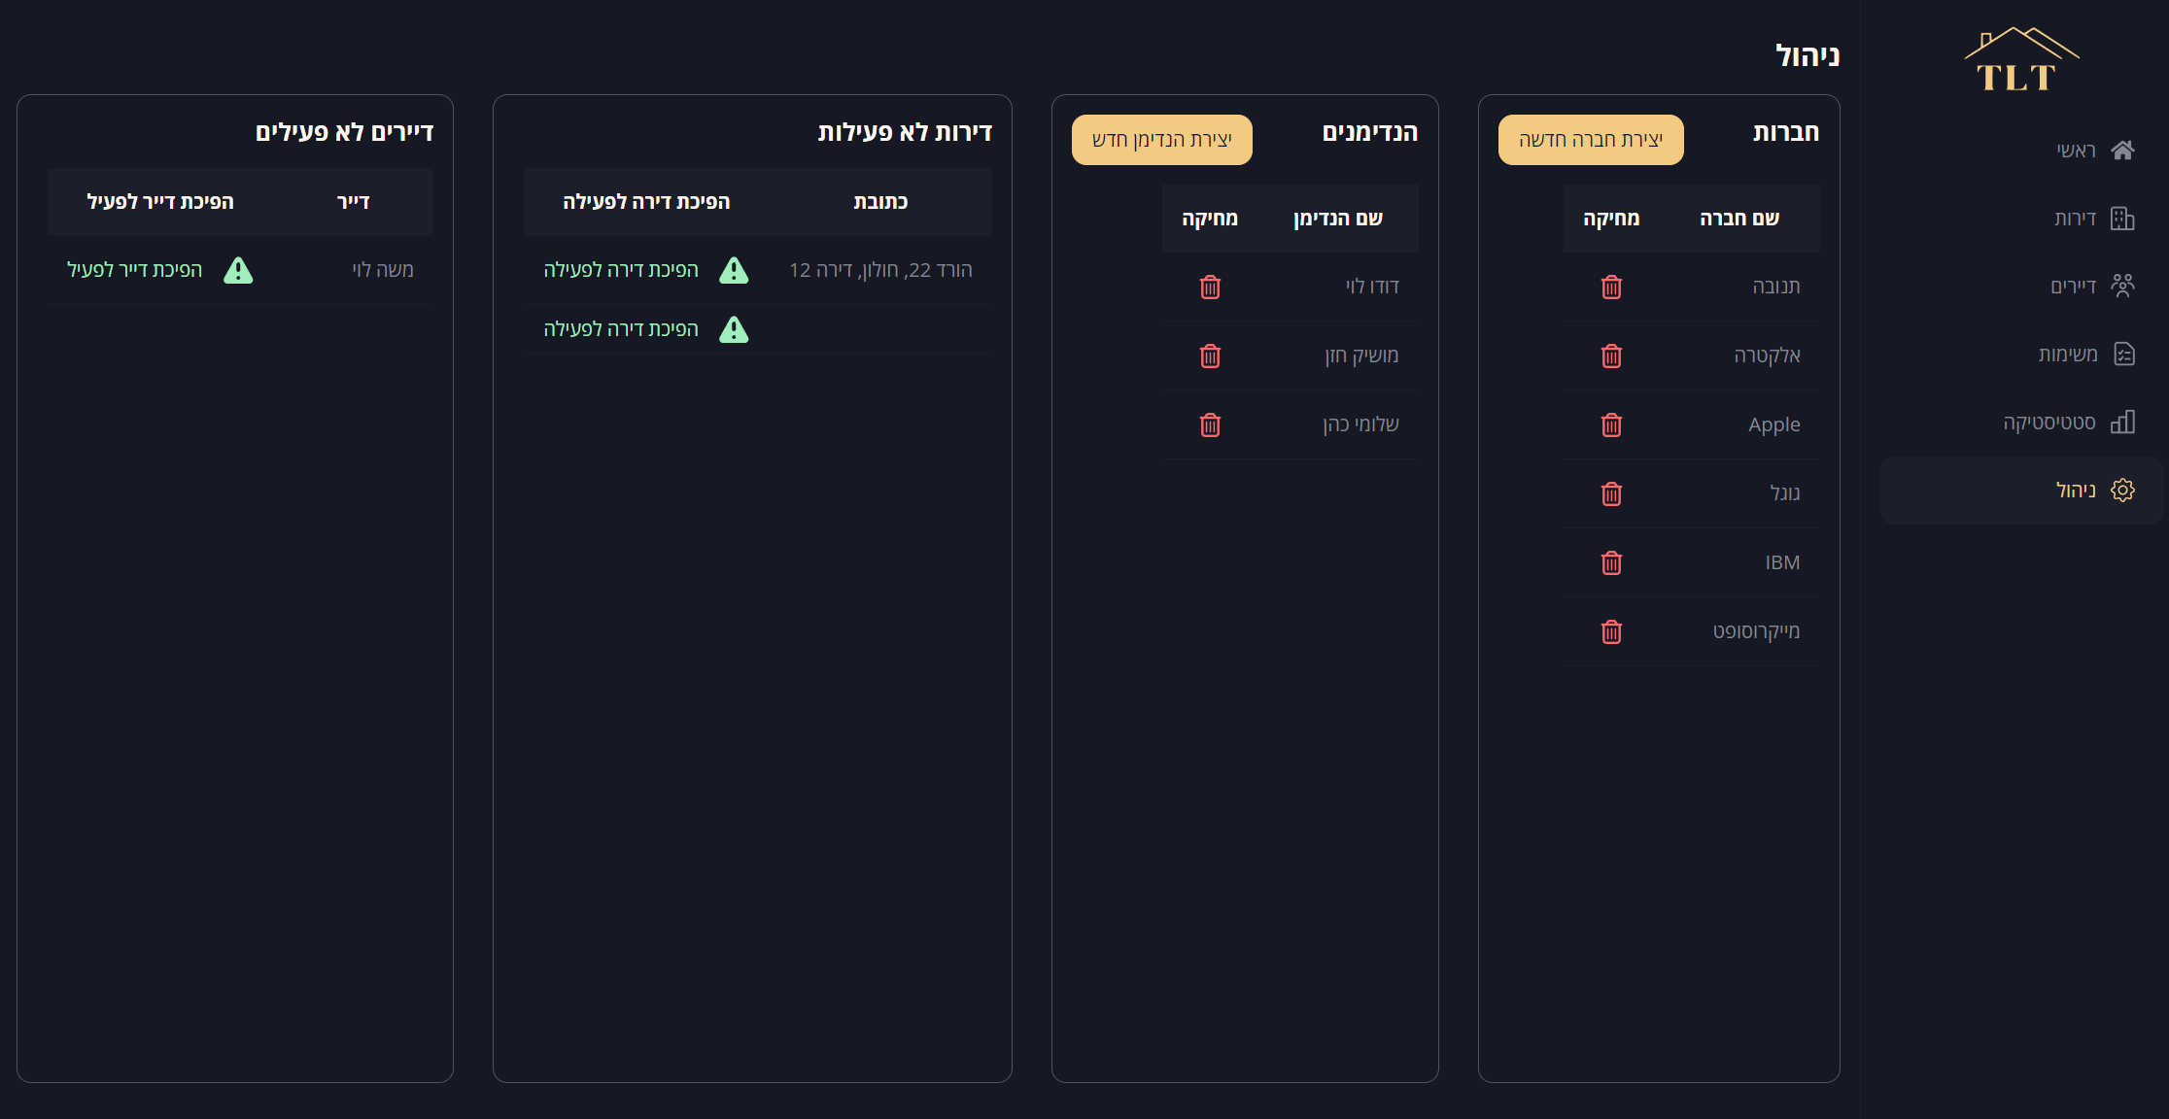Click הפיכת דייר לפעיל for משה לוי
The width and height of the screenshot is (2169, 1119).
tap(135, 270)
